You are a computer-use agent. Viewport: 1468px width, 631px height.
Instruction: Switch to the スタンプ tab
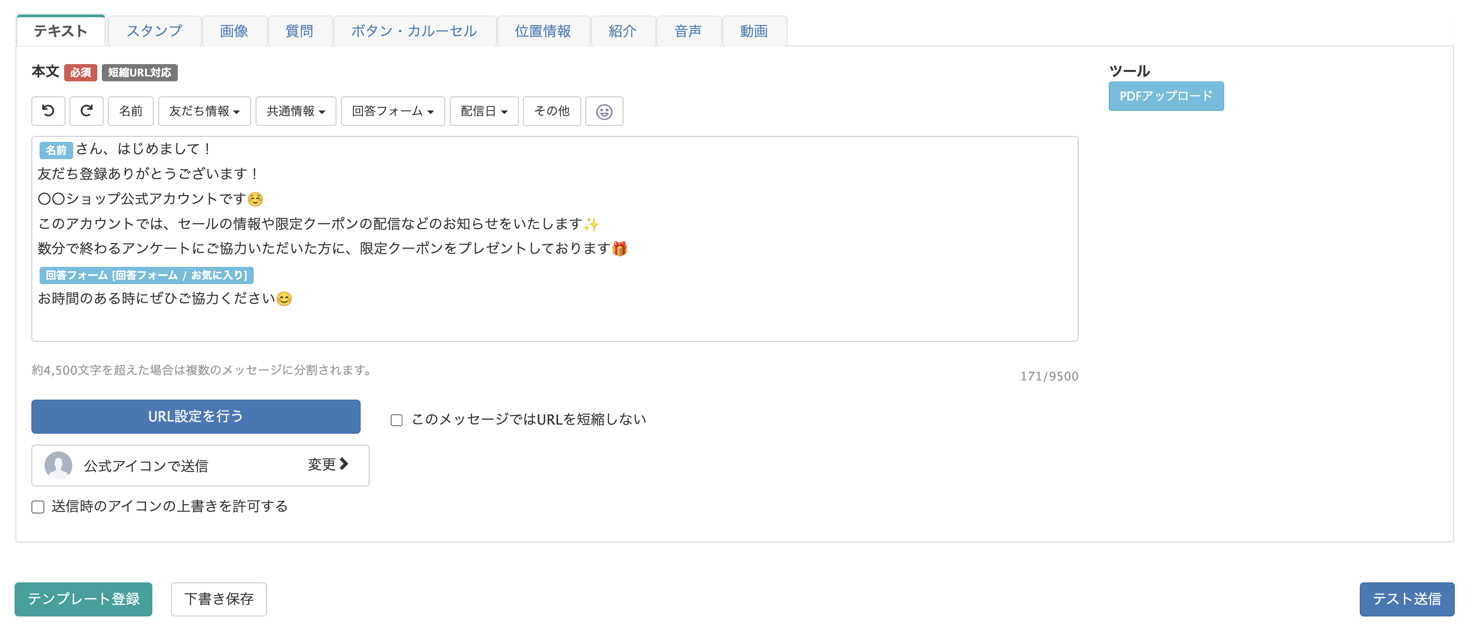tap(155, 31)
